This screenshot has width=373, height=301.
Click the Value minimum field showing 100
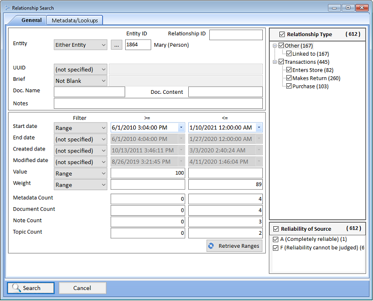point(148,173)
